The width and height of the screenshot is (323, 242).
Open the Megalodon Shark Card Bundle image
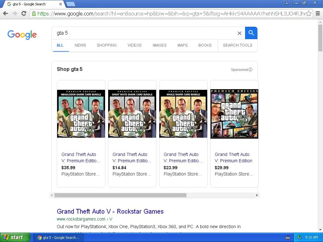coord(81,113)
